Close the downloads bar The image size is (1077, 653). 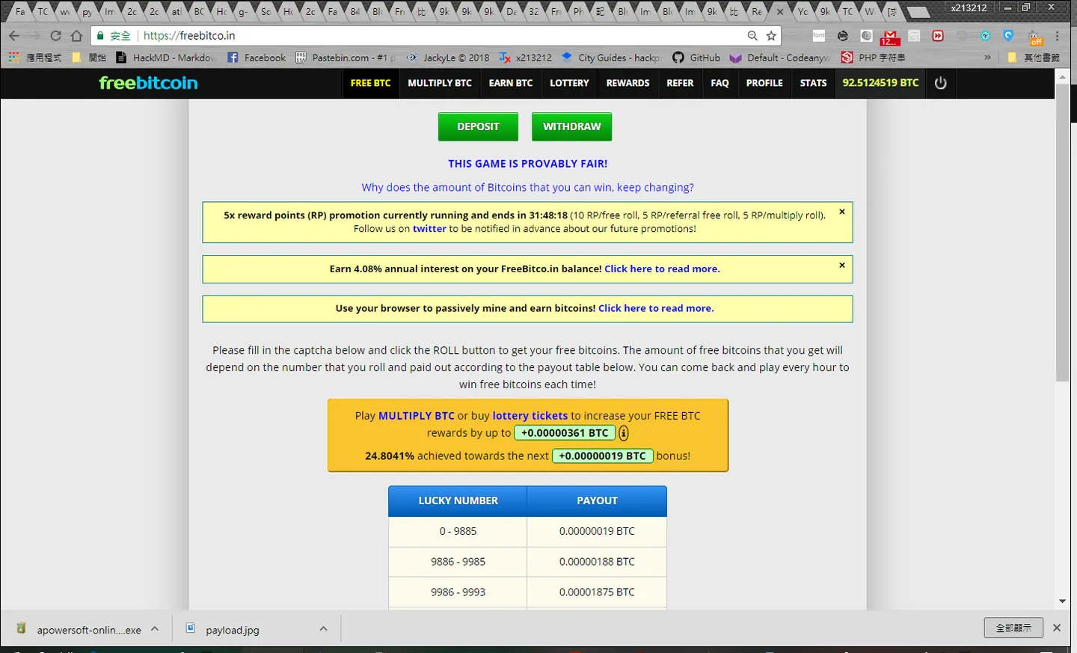pos(1057,628)
